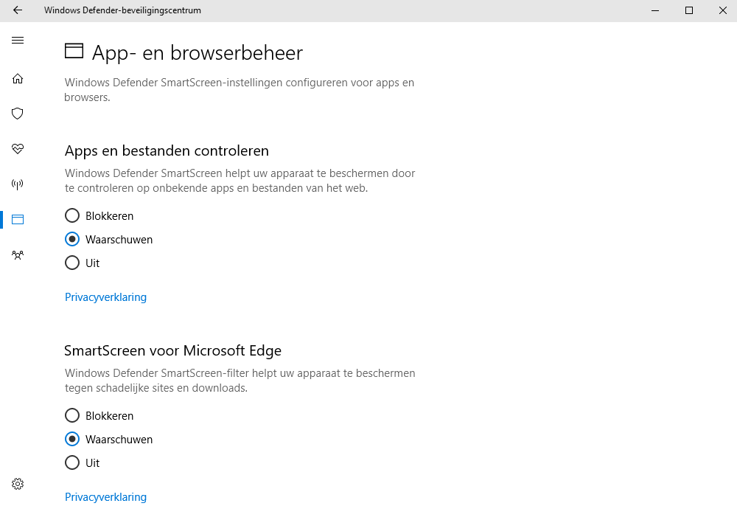737x506 pixels.
Task: Open the hamburger navigation menu
Action: pos(18,41)
